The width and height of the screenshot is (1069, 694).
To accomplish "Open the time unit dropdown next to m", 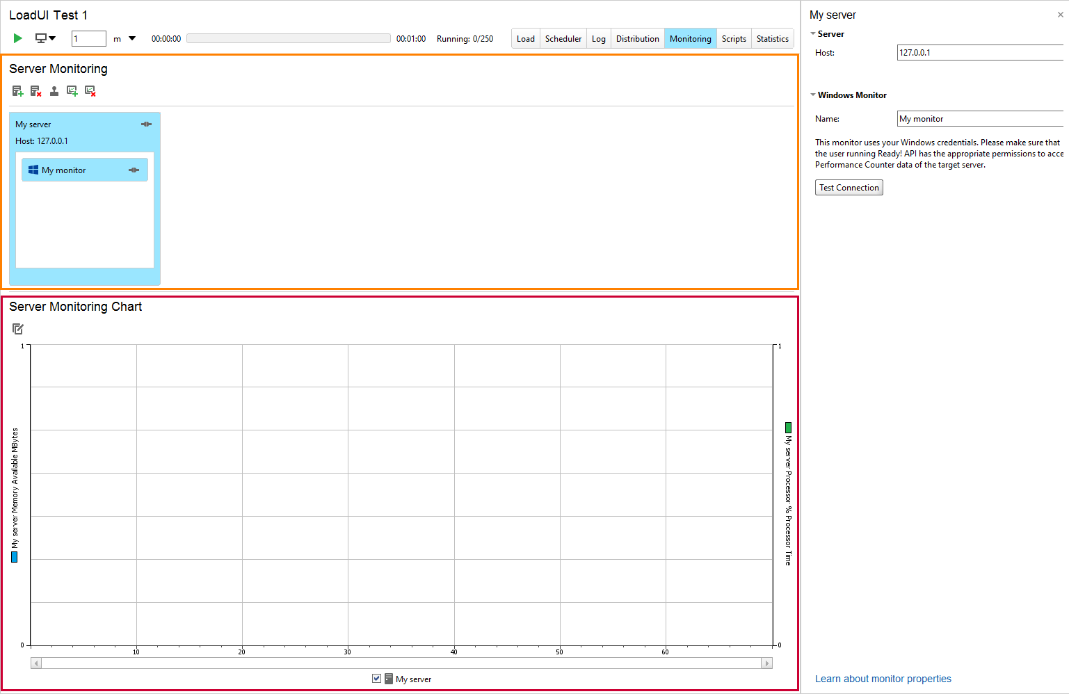I will point(132,38).
